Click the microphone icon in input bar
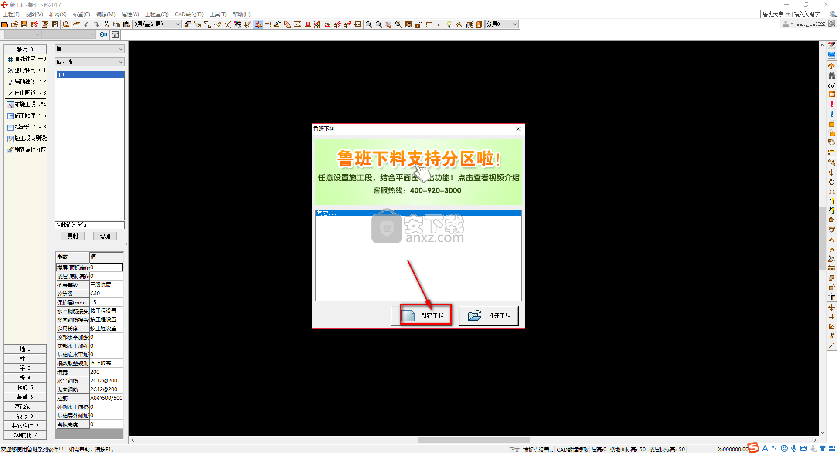The height and width of the screenshot is (453, 837). tap(794, 448)
